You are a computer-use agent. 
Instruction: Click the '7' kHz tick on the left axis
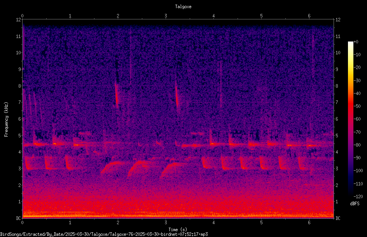pos(20,102)
